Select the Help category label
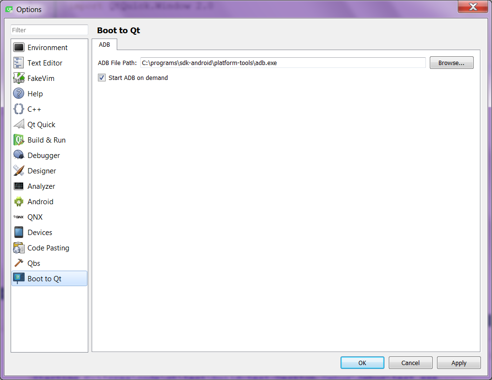The width and height of the screenshot is (492, 380). [x=35, y=93]
